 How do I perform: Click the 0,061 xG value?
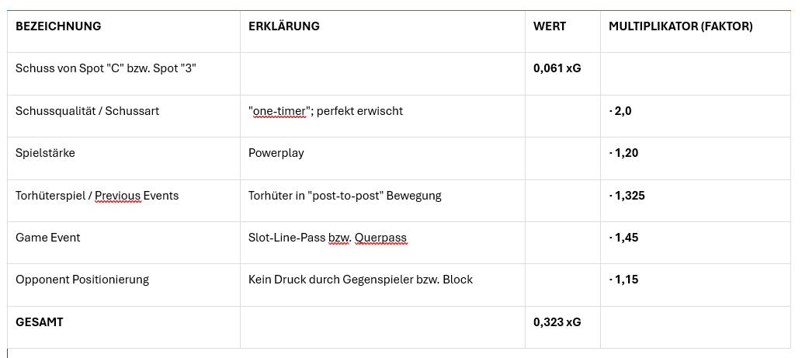click(x=557, y=68)
